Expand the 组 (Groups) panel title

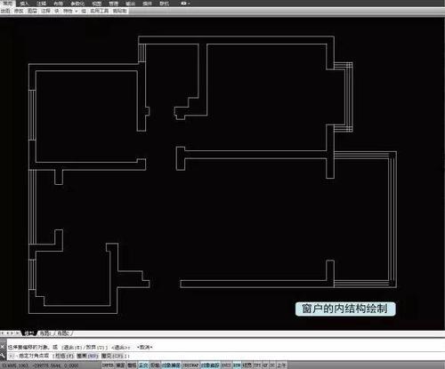pos(84,11)
